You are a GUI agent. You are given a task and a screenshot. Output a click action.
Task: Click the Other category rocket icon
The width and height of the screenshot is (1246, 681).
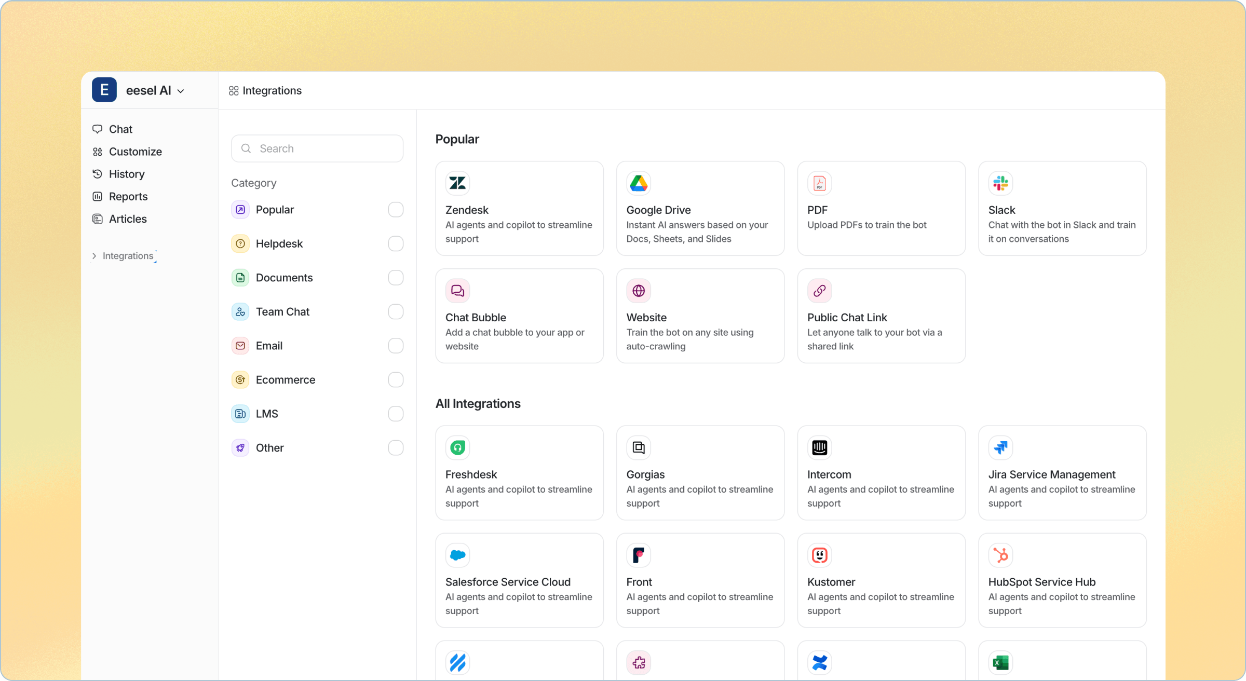pyautogui.click(x=240, y=447)
